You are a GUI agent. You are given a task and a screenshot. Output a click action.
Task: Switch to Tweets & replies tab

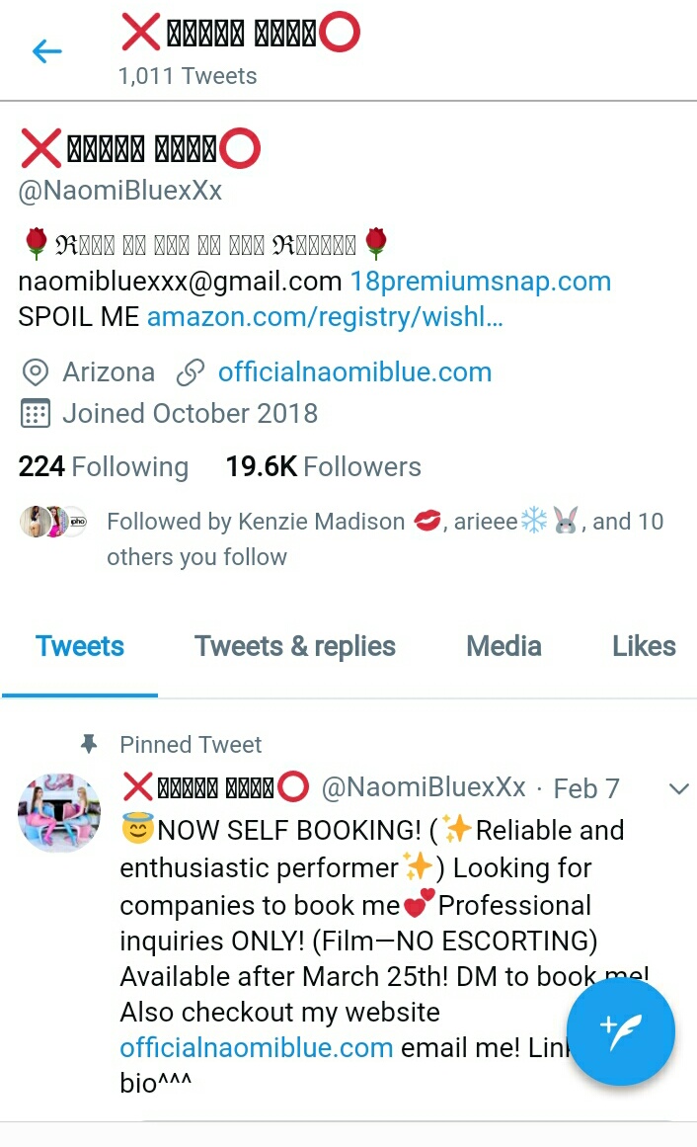pyautogui.click(x=295, y=647)
